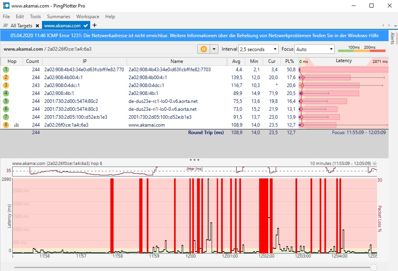This screenshot has width=398, height=271.
Task: Click the three-dot panel splitter handle
Action: (194, 160)
